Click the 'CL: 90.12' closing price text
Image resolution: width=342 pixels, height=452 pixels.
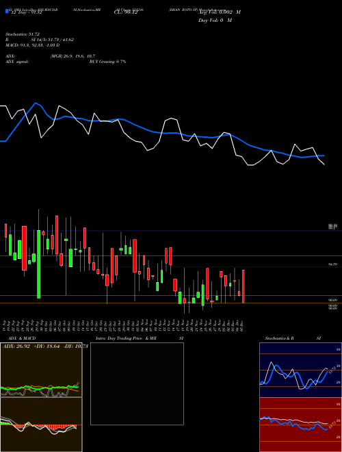coord(126,12)
